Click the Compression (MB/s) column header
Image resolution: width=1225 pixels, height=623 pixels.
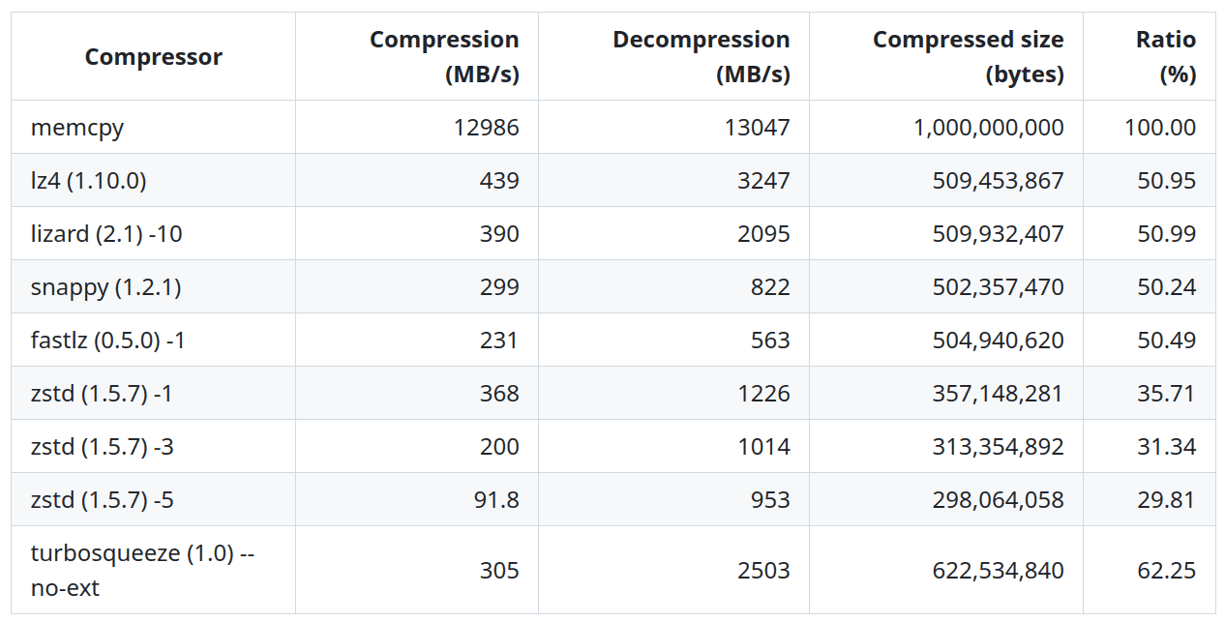[x=444, y=57]
